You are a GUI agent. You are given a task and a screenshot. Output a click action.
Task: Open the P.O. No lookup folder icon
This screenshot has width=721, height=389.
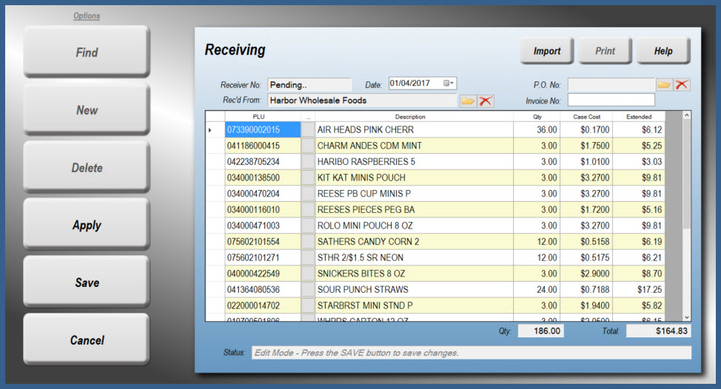coord(664,84)
